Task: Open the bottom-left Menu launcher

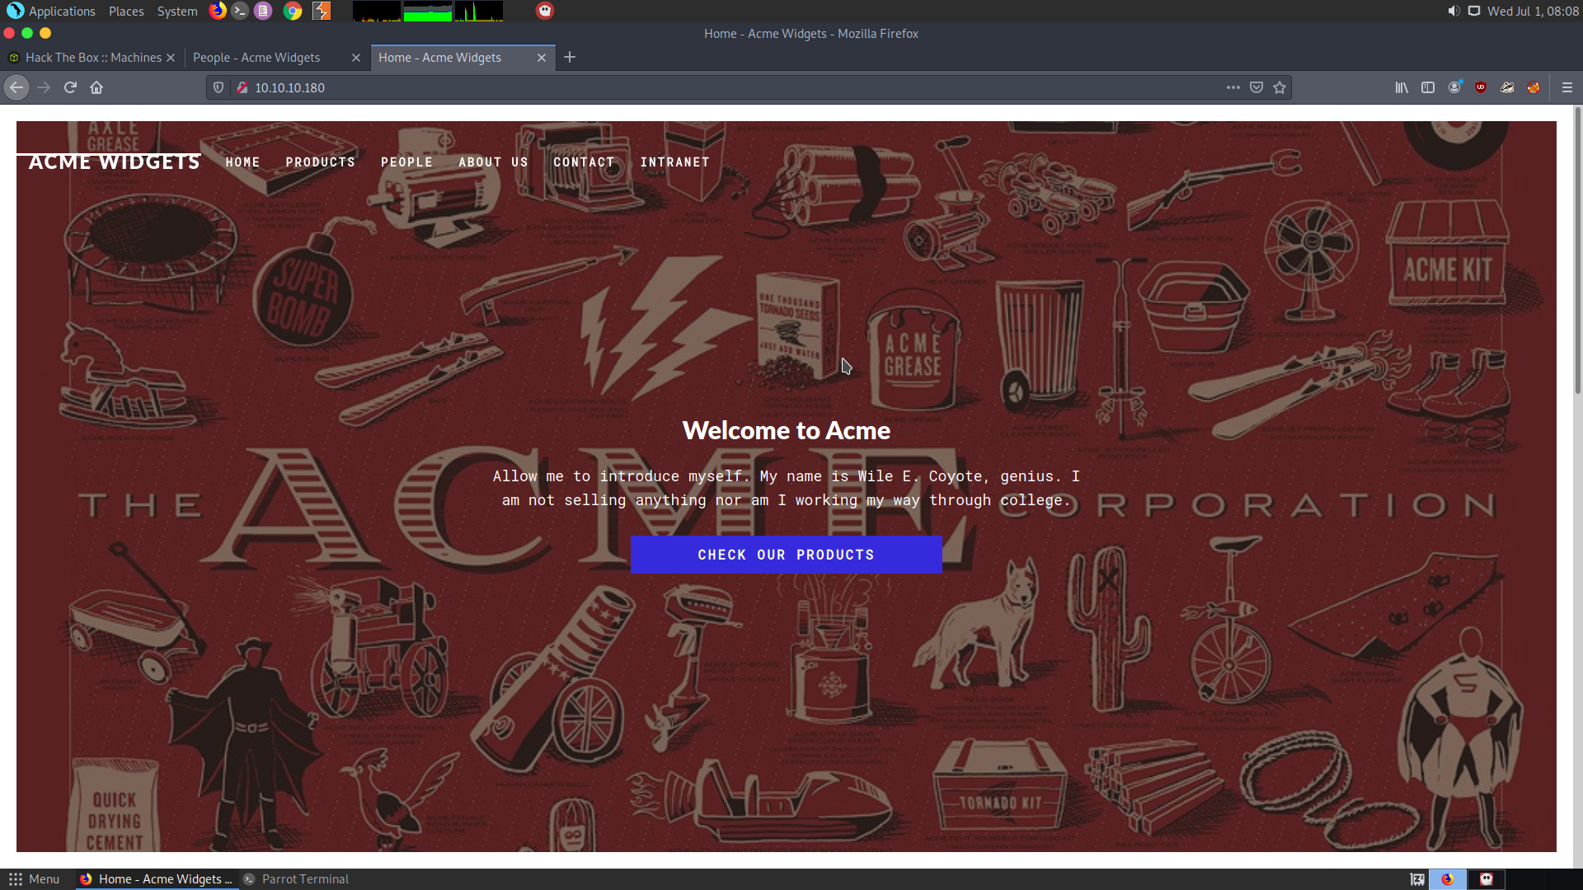Action: (x=34, y=879)
